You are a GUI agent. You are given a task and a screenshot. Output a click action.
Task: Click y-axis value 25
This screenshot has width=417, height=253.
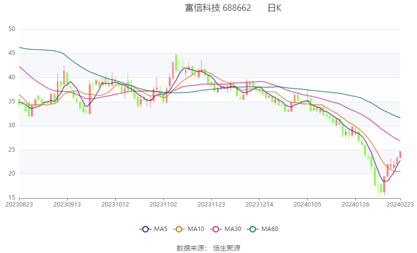[x=12, y=150]
